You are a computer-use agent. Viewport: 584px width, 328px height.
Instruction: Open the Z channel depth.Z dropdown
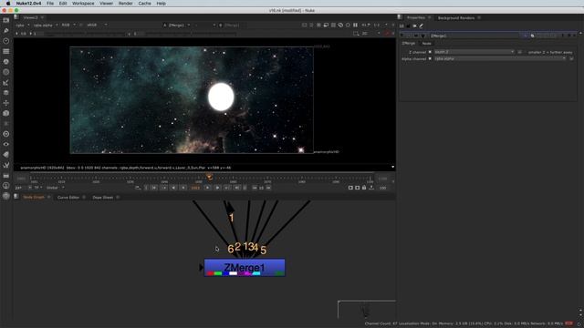474,52
